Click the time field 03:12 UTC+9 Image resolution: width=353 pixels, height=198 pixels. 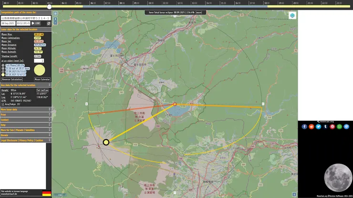(23, 23)
